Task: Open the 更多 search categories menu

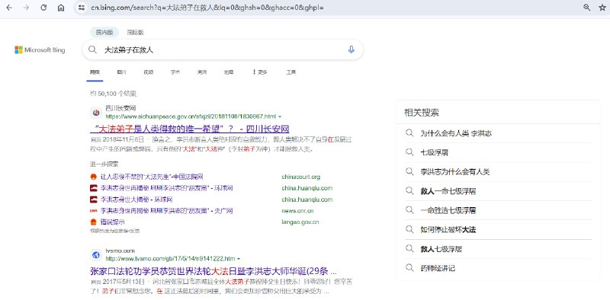Action: click(260, 72)
